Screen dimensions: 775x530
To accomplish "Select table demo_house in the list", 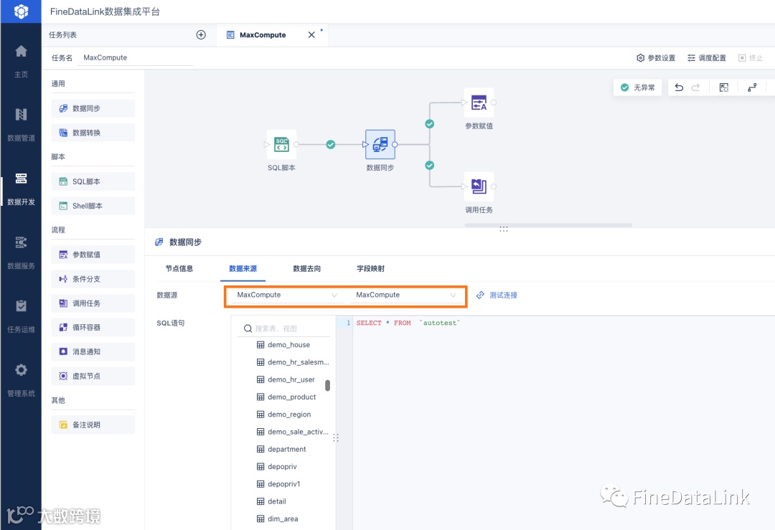I will click(283, 345).
